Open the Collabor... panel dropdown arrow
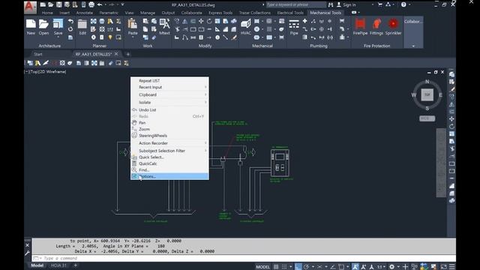This screenshot has height=270, width=480. pos(413,46)
